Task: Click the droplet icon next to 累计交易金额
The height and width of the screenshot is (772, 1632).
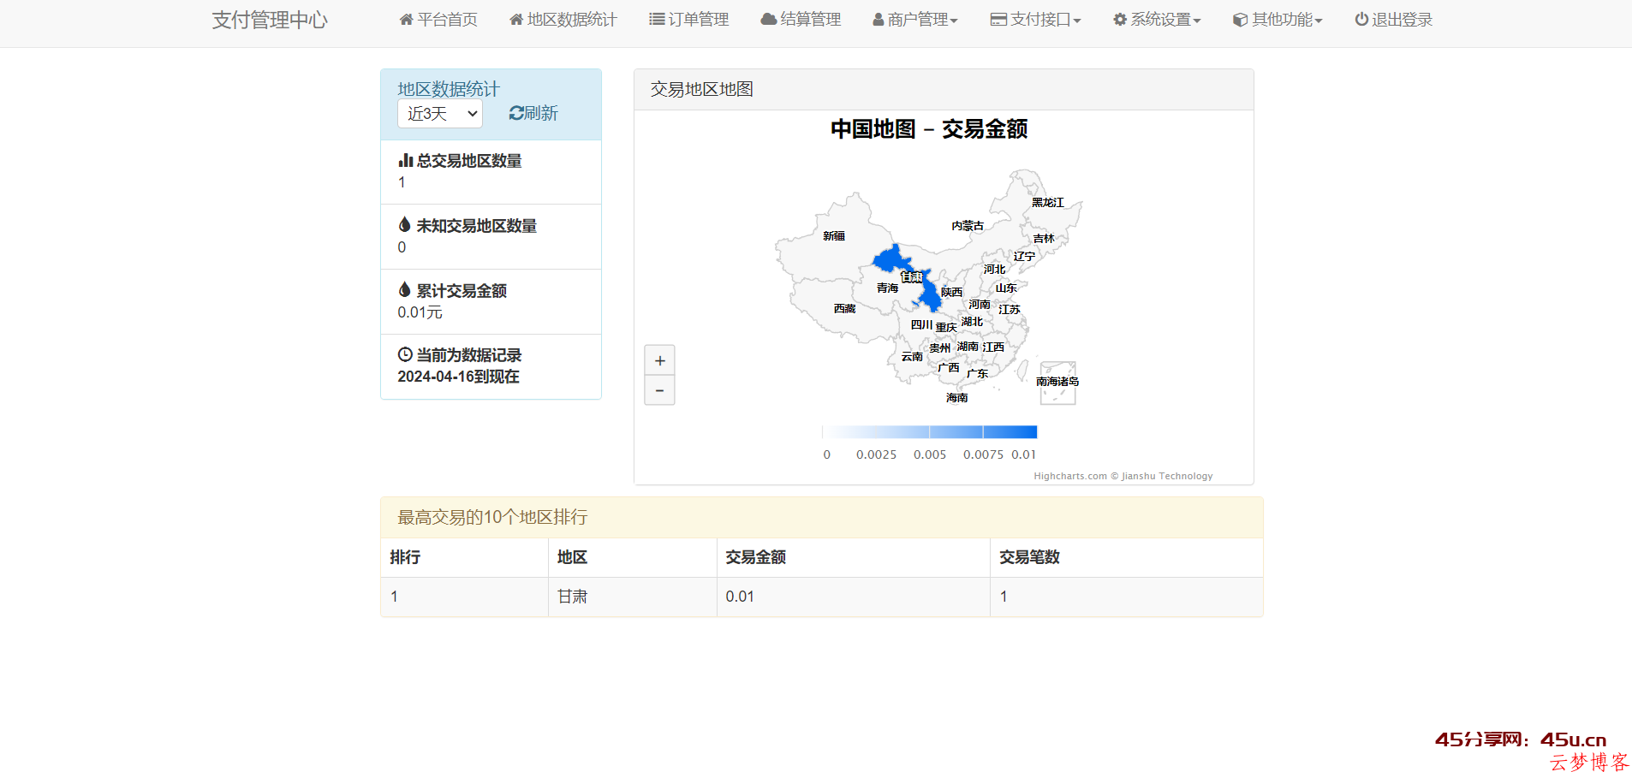Action: [x=405, y=289]
